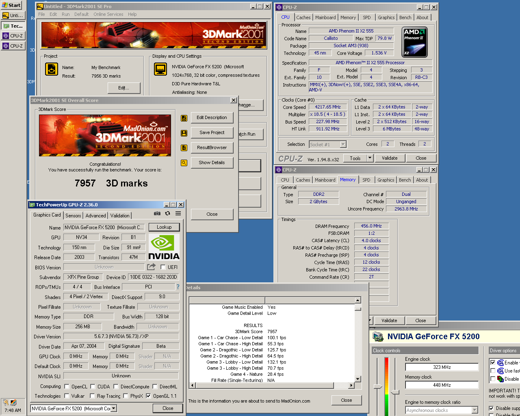Click the Start button on the taskbar
520x416 pixels.
(11, 5)
